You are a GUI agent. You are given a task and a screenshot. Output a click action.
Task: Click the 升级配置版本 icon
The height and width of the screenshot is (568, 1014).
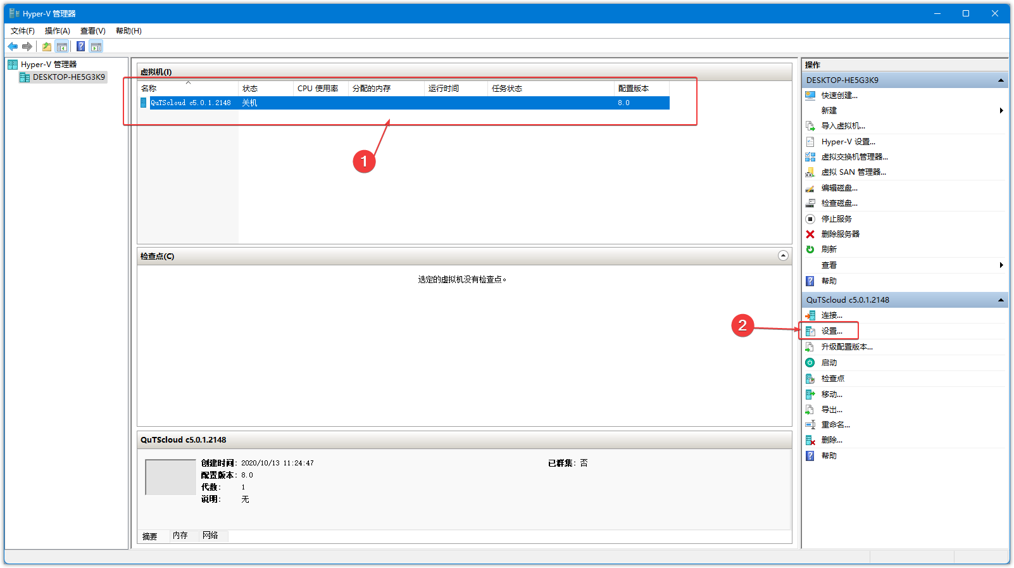(x=810, y=347)
